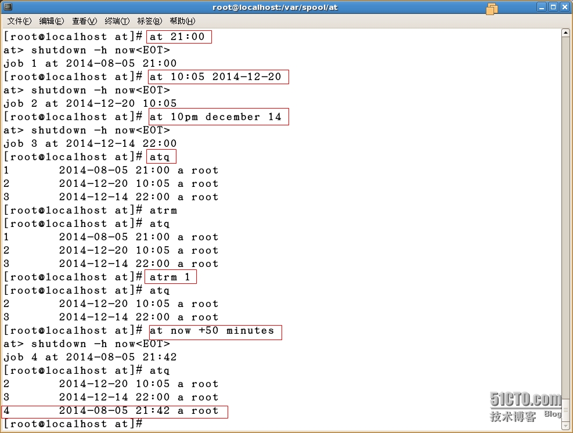The image size is (573, 433).
Task: Click the title text root@localhost:/var/spool/at
Action: [x=275, y=8]
